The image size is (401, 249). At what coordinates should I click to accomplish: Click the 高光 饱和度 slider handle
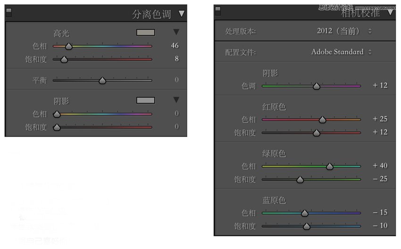(x=64, y=59)
